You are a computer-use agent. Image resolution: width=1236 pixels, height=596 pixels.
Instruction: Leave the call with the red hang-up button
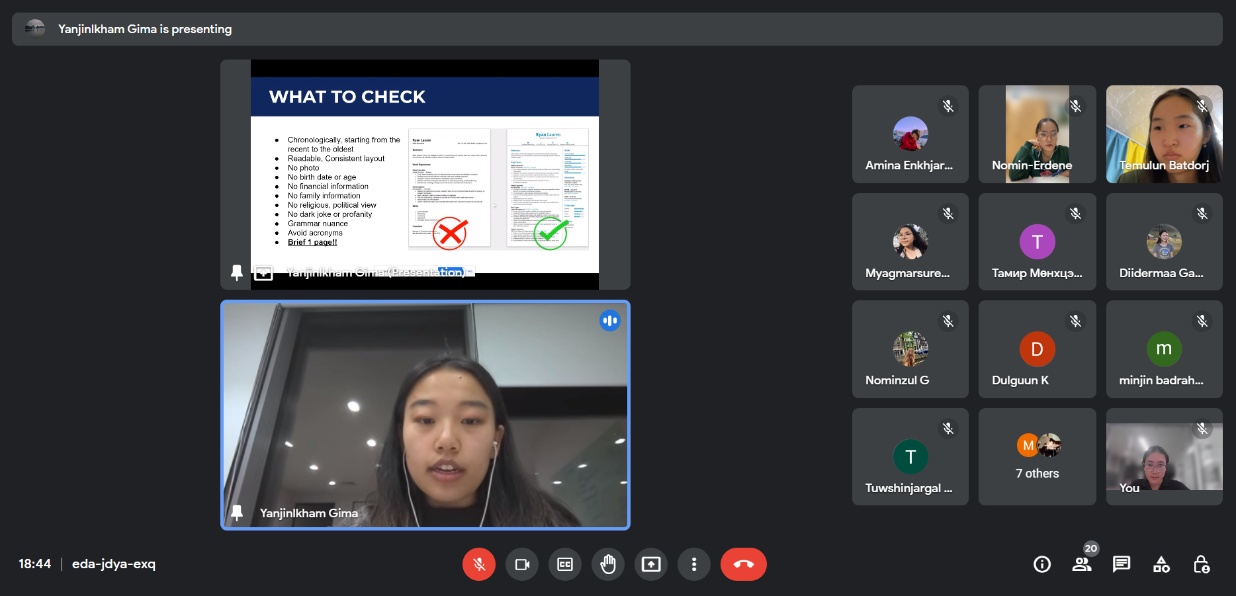(x=744, y=564)
